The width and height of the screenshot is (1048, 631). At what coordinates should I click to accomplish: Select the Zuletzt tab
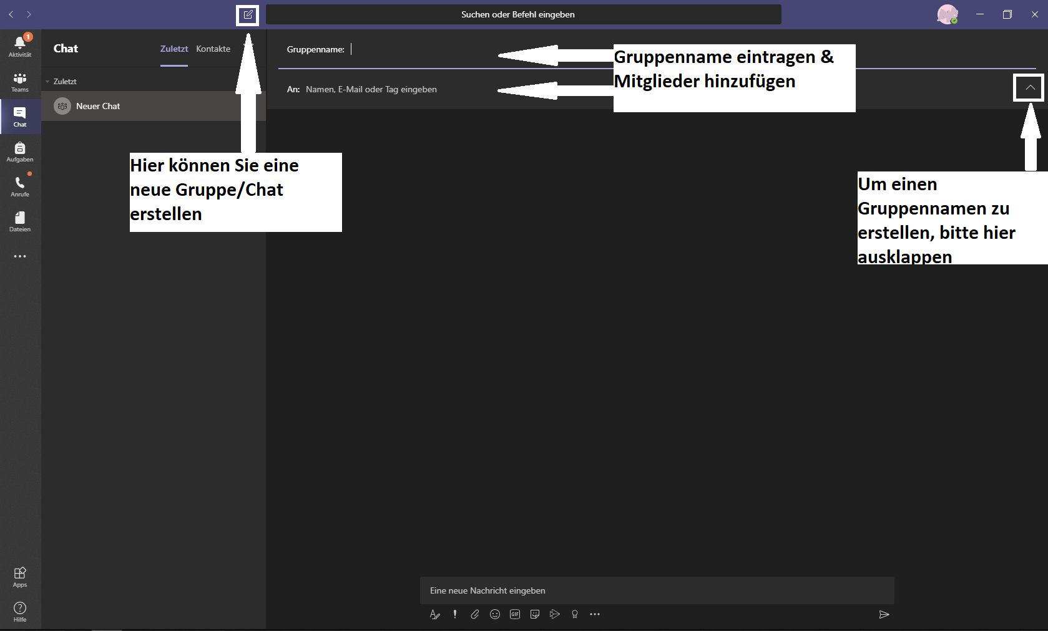coord(174,49)
